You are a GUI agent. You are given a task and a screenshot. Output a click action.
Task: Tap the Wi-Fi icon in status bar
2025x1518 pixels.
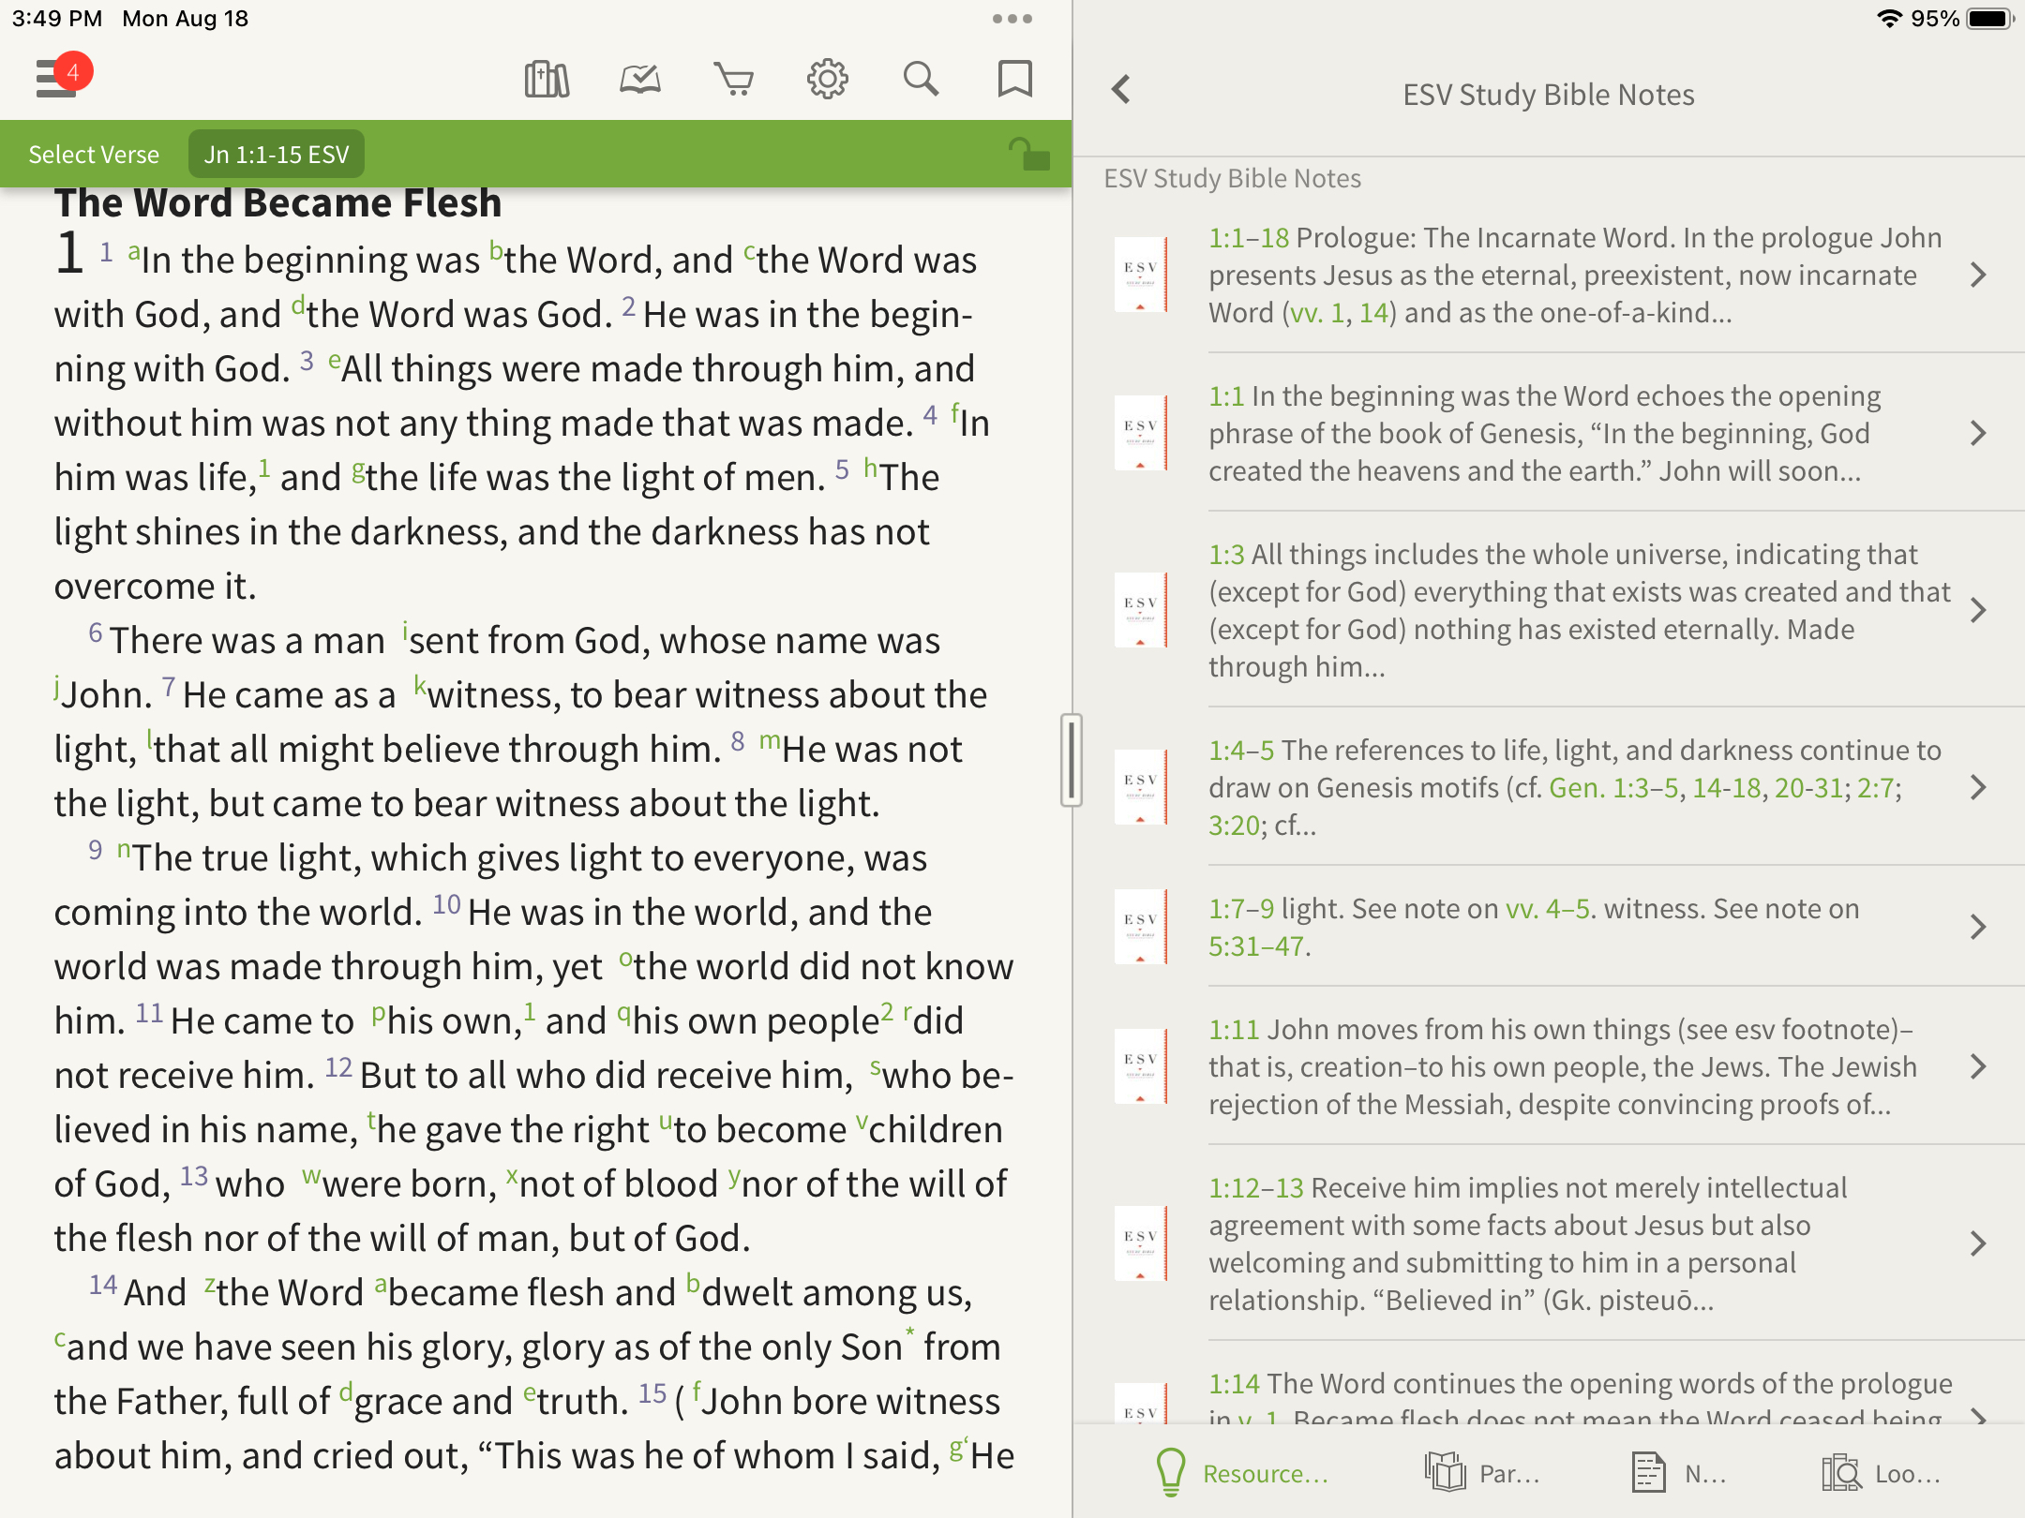[1889, 19]
